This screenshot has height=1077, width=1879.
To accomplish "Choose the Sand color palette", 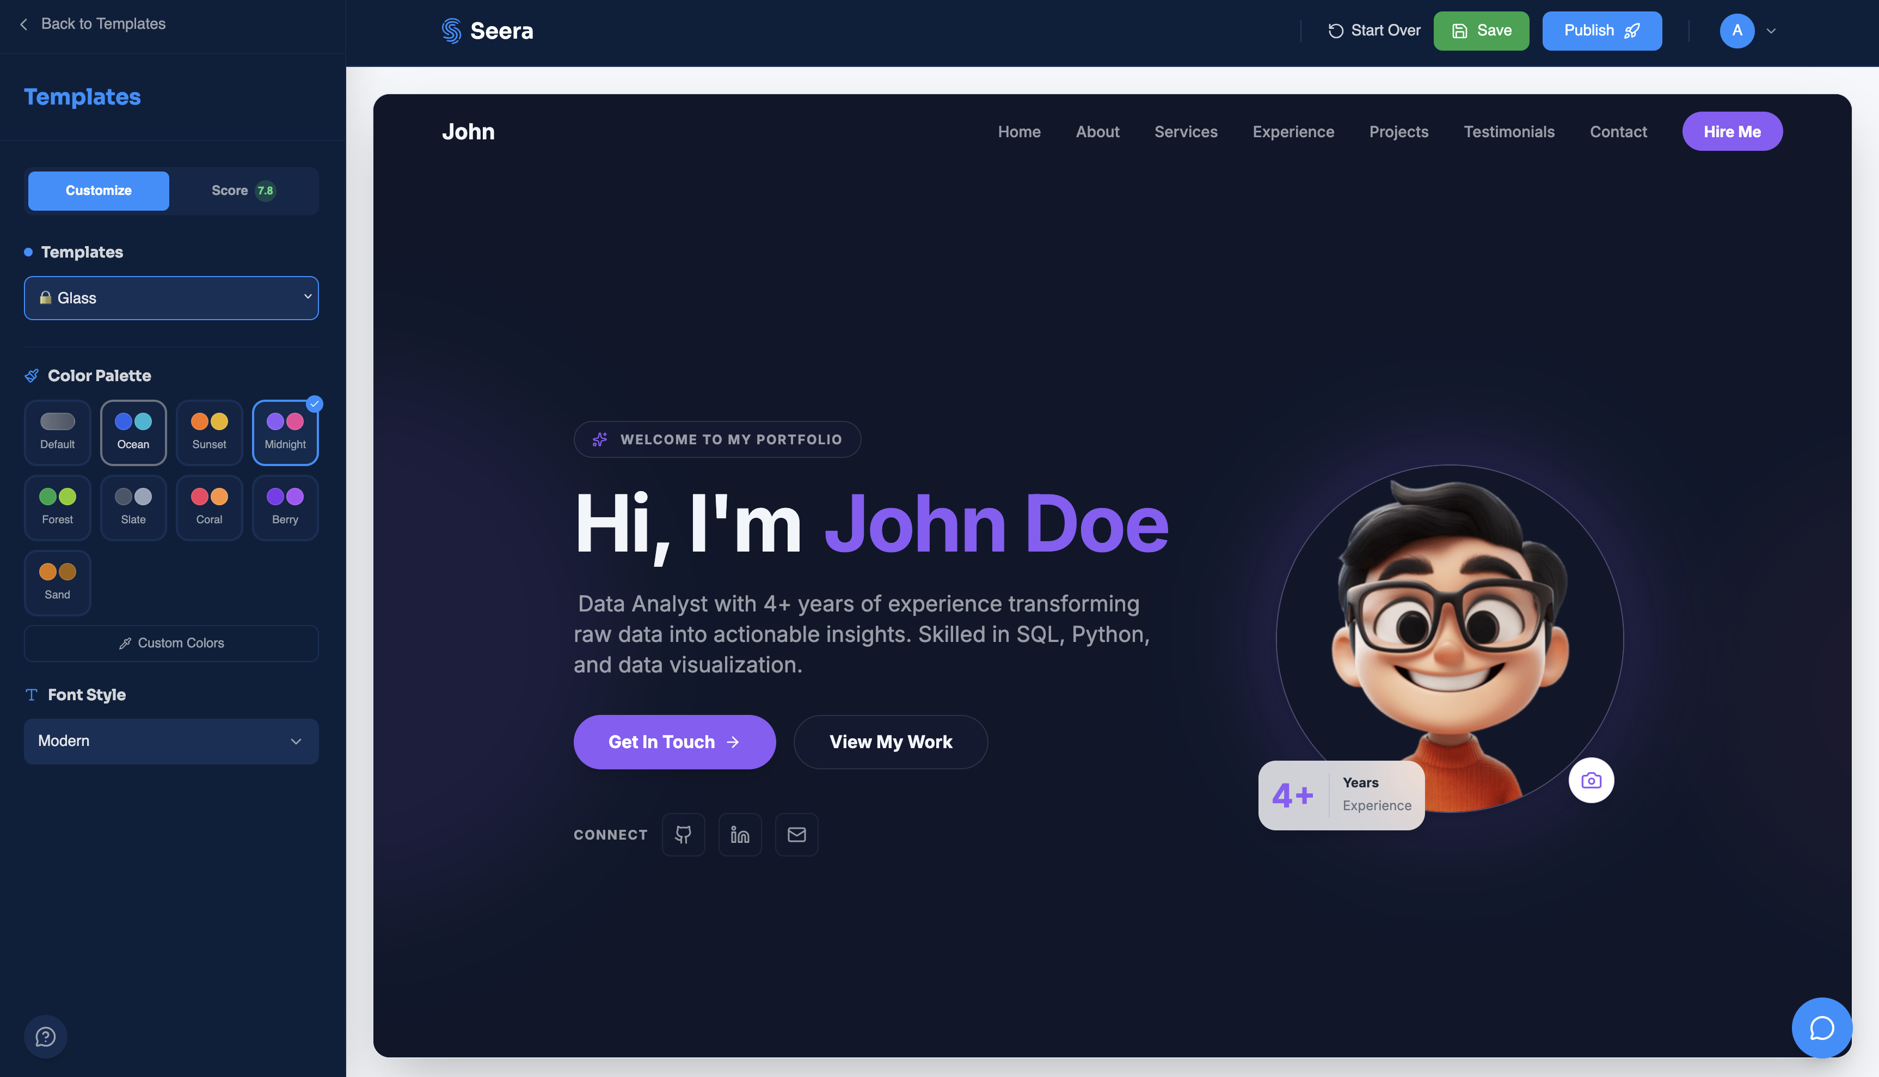I will tap(58, 583).
